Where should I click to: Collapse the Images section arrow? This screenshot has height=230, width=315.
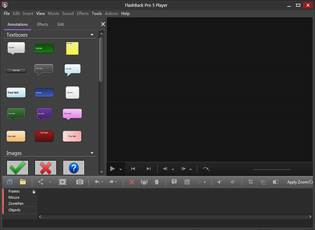click(x=92, y=153)
